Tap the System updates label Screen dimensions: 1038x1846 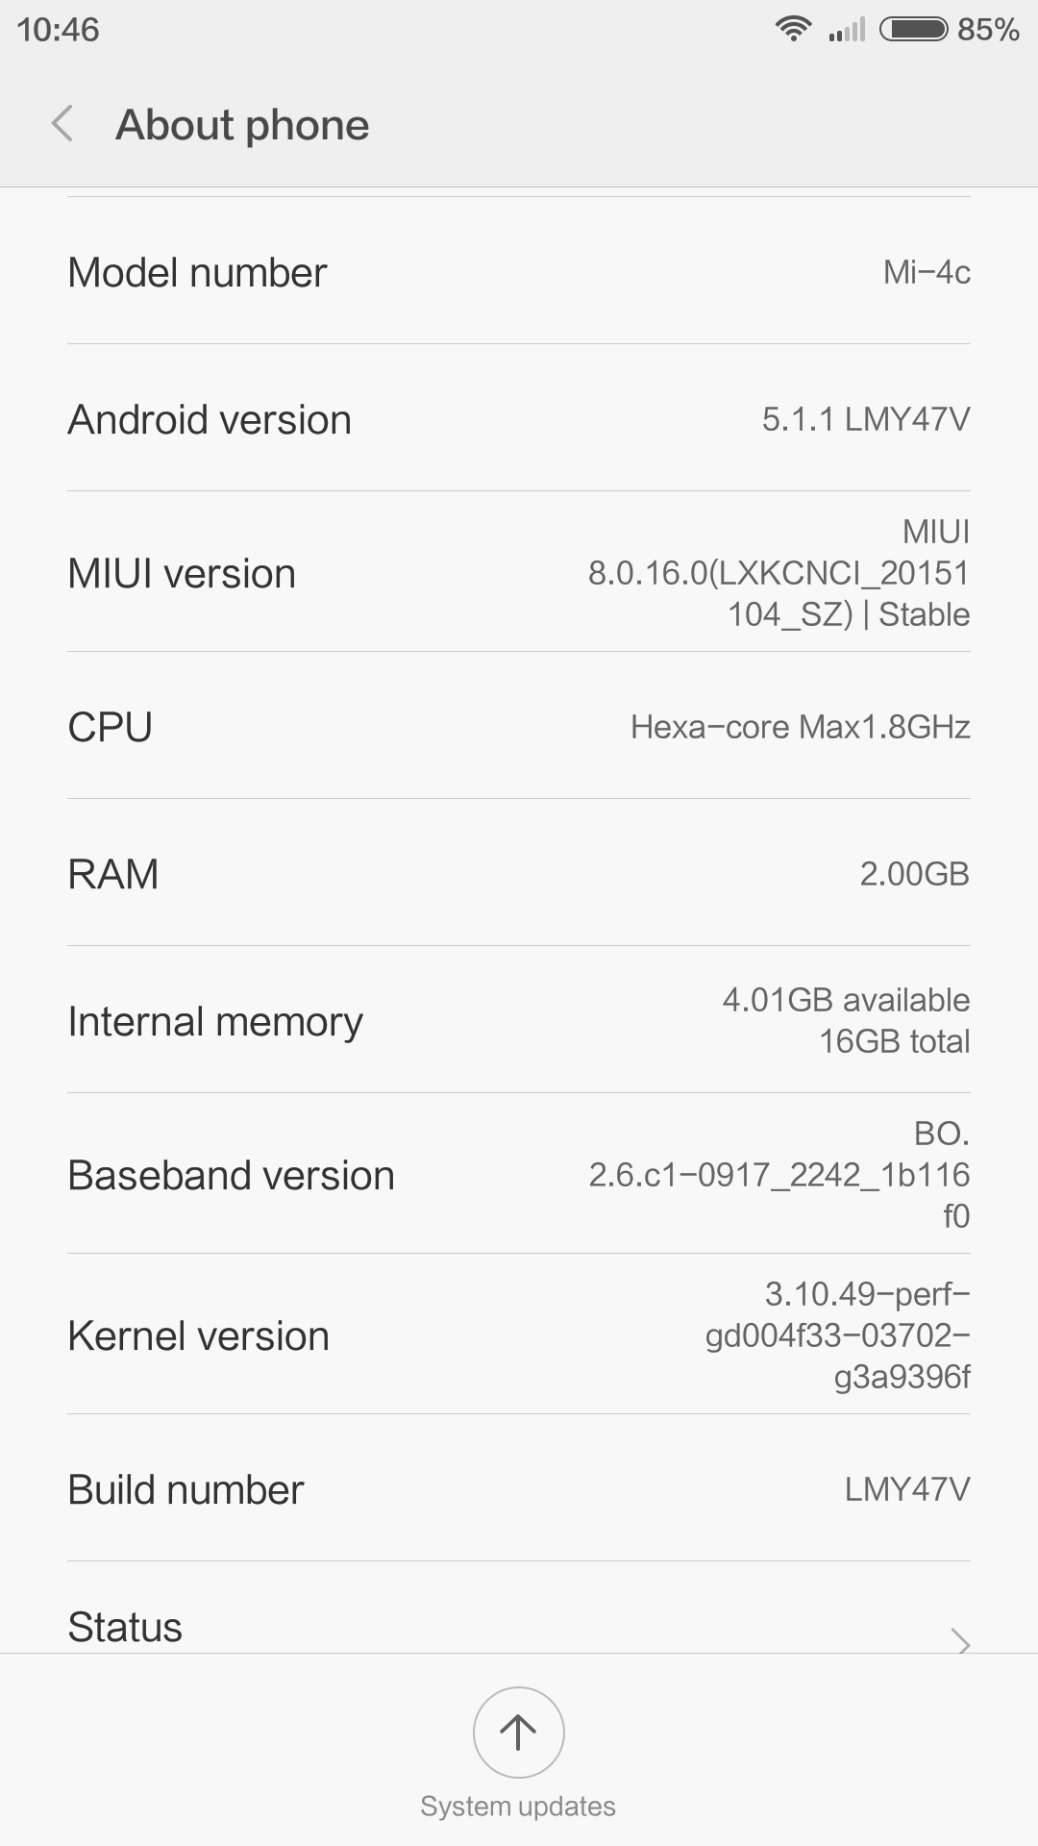[x=518, y=1807]
